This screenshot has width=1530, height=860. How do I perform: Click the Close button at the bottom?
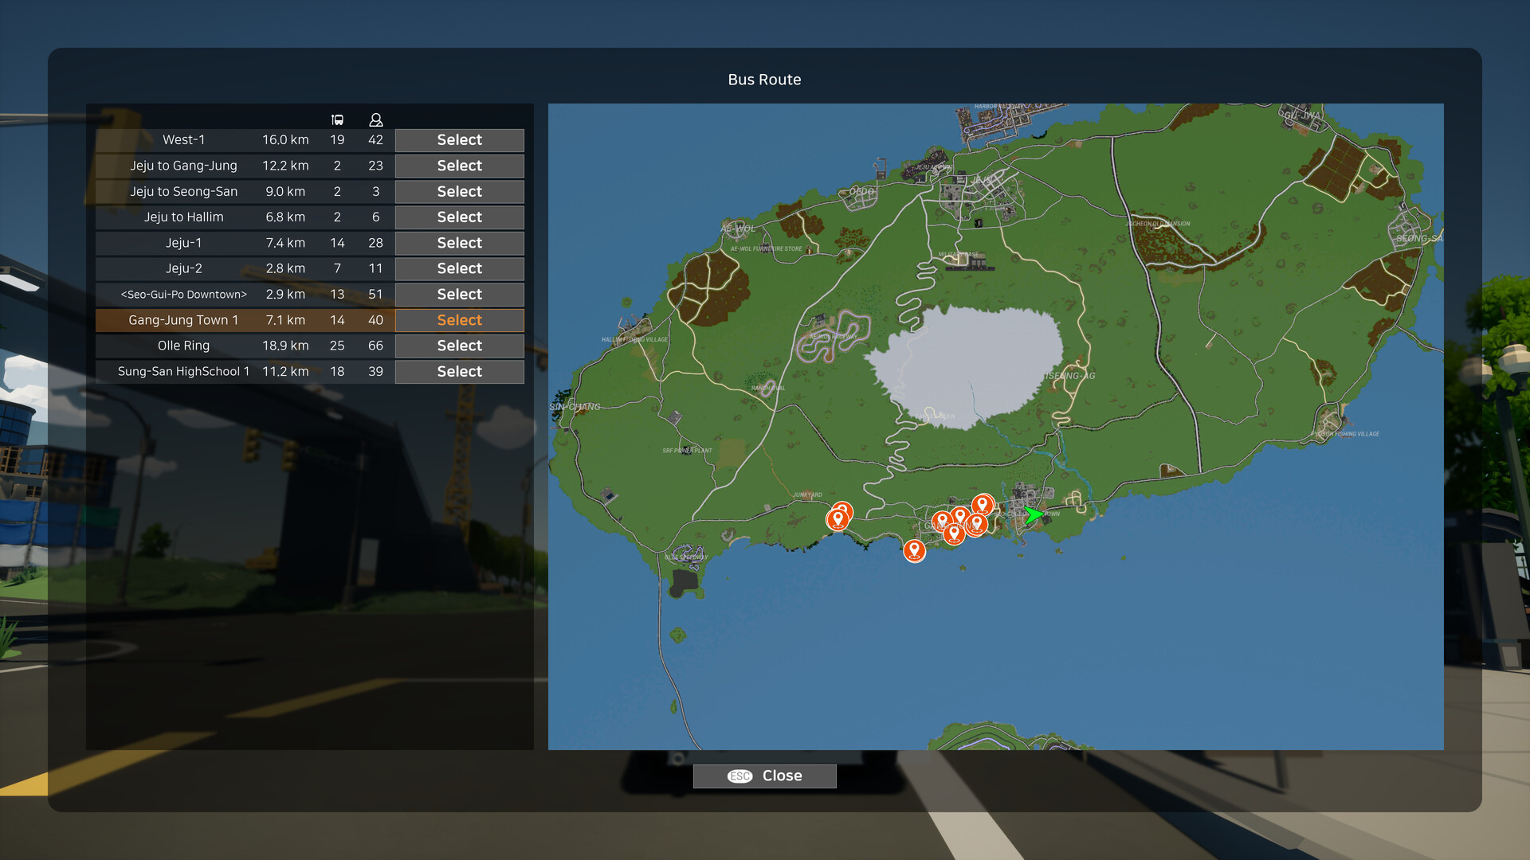pos(764,776)
